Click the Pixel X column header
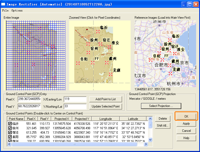200x152 pixels. tap(31, 119)
